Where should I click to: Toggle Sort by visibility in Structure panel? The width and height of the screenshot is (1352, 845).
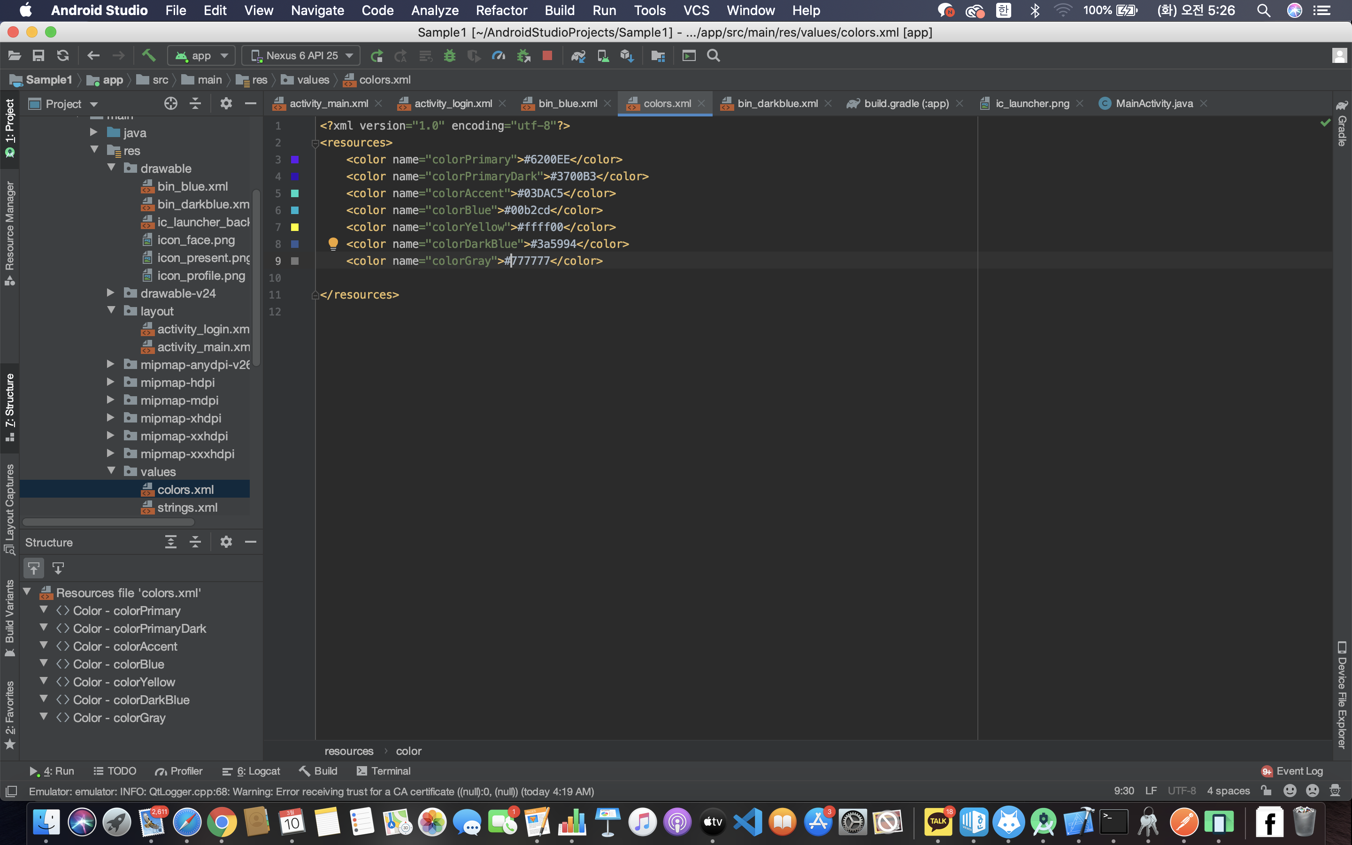pyautogui.click(x=34, y=568)
